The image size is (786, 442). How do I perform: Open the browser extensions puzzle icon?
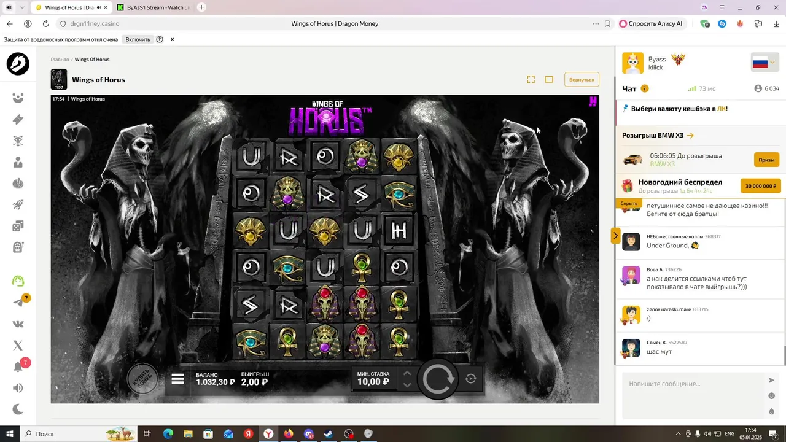click(x=758, y=24)
